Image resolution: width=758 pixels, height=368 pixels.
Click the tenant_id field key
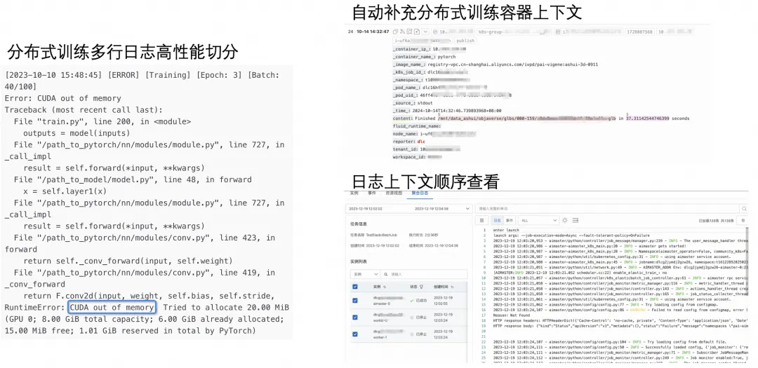click(x=405, y=149)
